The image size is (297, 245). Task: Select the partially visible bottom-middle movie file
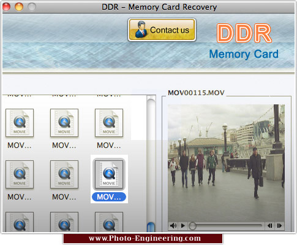coord(64,222)
